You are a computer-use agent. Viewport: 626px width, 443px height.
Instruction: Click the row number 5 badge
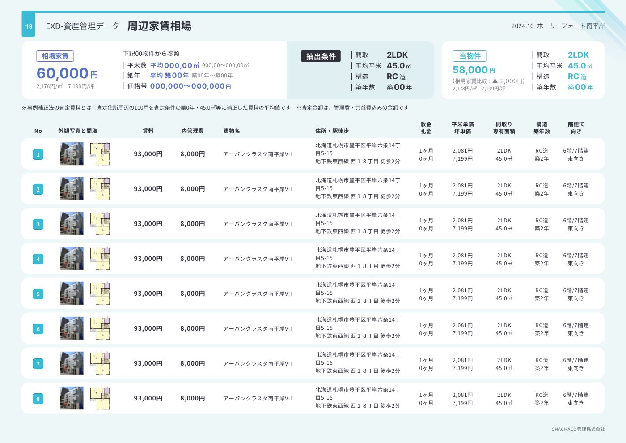pos(38,294)
